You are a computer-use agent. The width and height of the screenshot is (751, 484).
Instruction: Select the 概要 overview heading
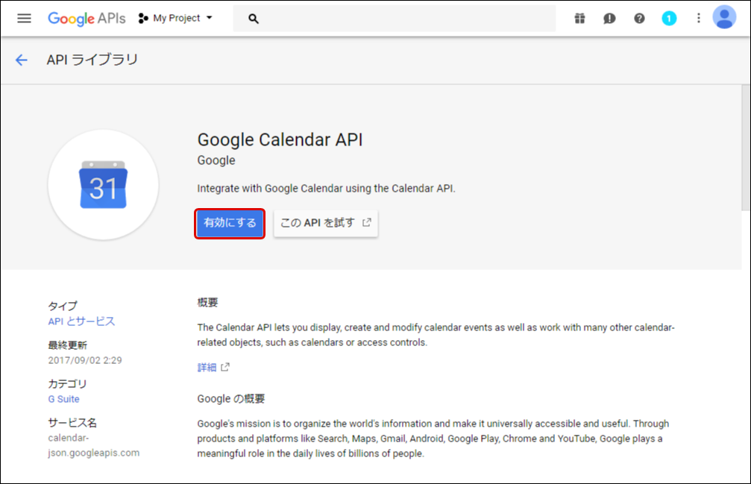tap(208, 303)
